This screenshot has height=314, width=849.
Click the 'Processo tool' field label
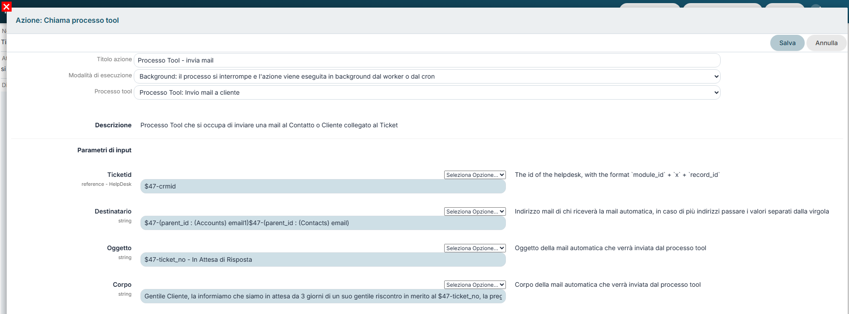(113, 91)
